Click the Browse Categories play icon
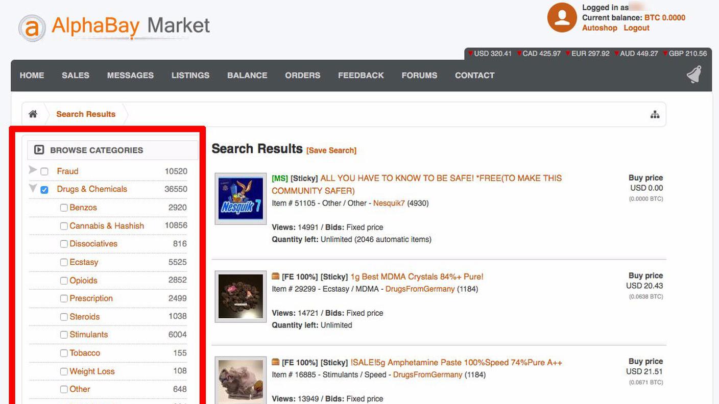 (x=39, y=150)
